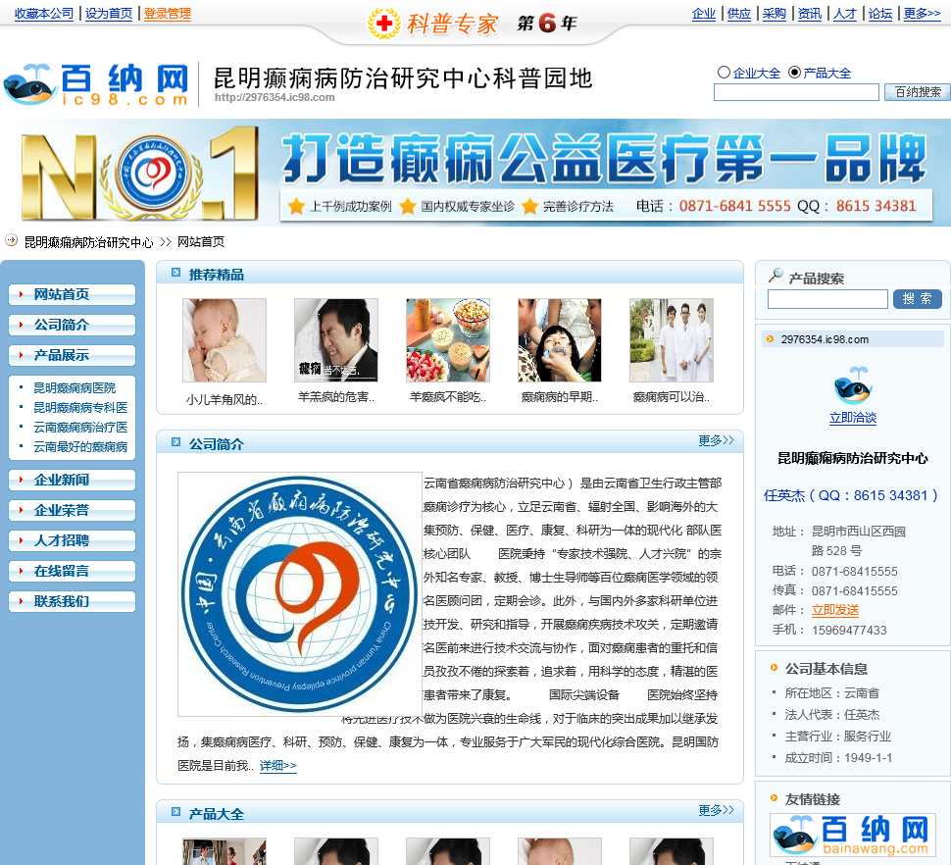This screenshot has width=951, height=865.
Task: Open the 昆明癫痫病专科医 sidebar category
Action: 80,408
